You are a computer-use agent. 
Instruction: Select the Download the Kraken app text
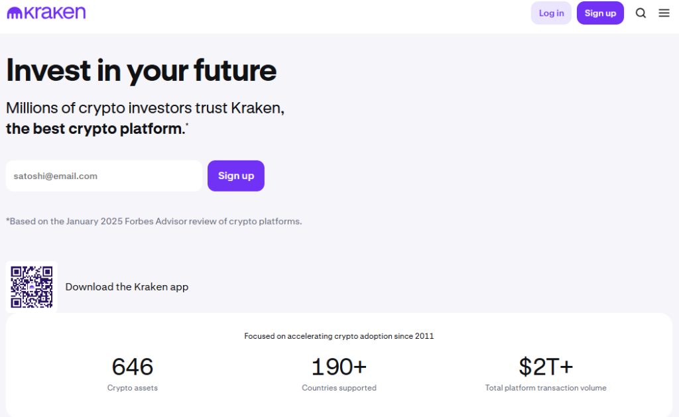click(127, 287)
